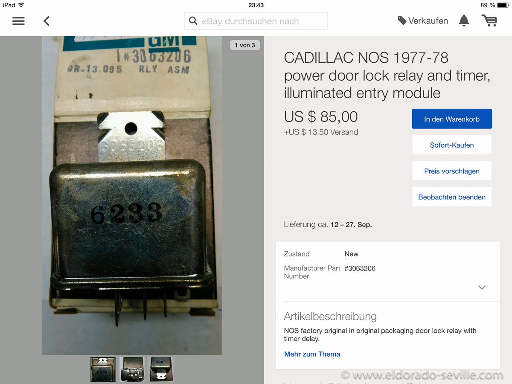Click Preis vorschlagen button
512x384 pixels.
452,171
